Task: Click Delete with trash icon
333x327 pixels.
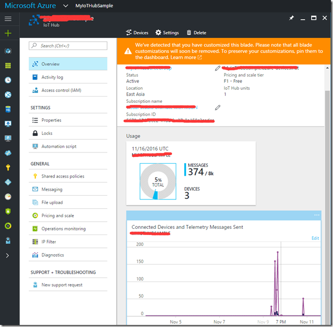Action: click(x=196, y=33)
